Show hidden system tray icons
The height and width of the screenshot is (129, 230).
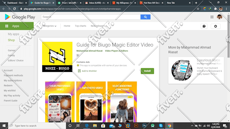(x=192, y=126)
